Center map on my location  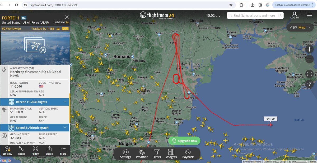point(309,84)
